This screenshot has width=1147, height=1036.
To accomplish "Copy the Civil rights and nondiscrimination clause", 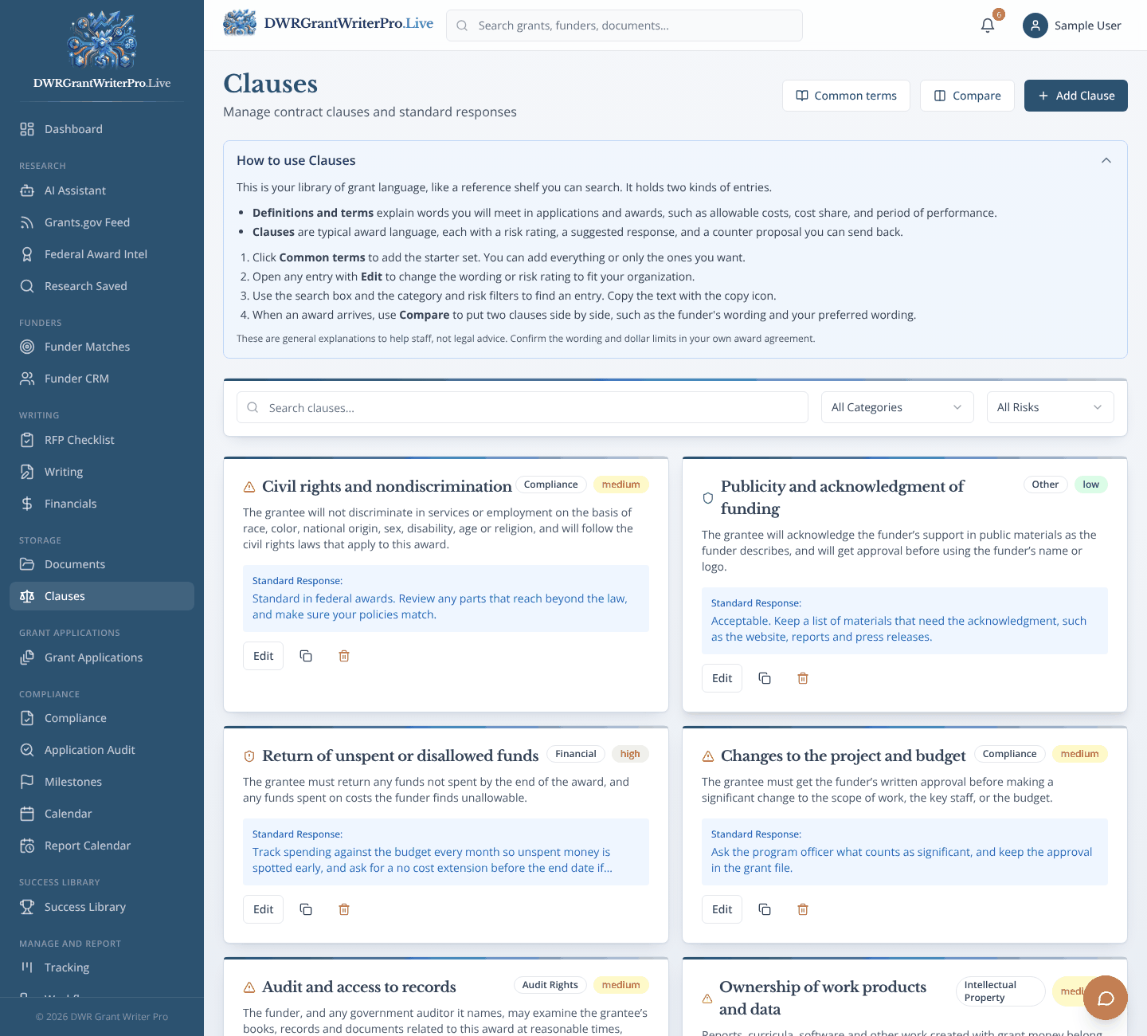I will pos(306,656).
